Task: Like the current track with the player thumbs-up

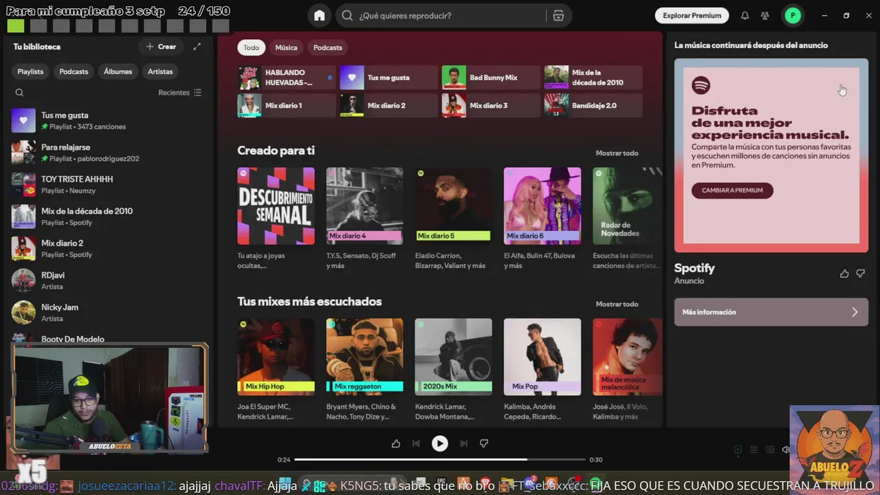Action: (x=396, y=443)
